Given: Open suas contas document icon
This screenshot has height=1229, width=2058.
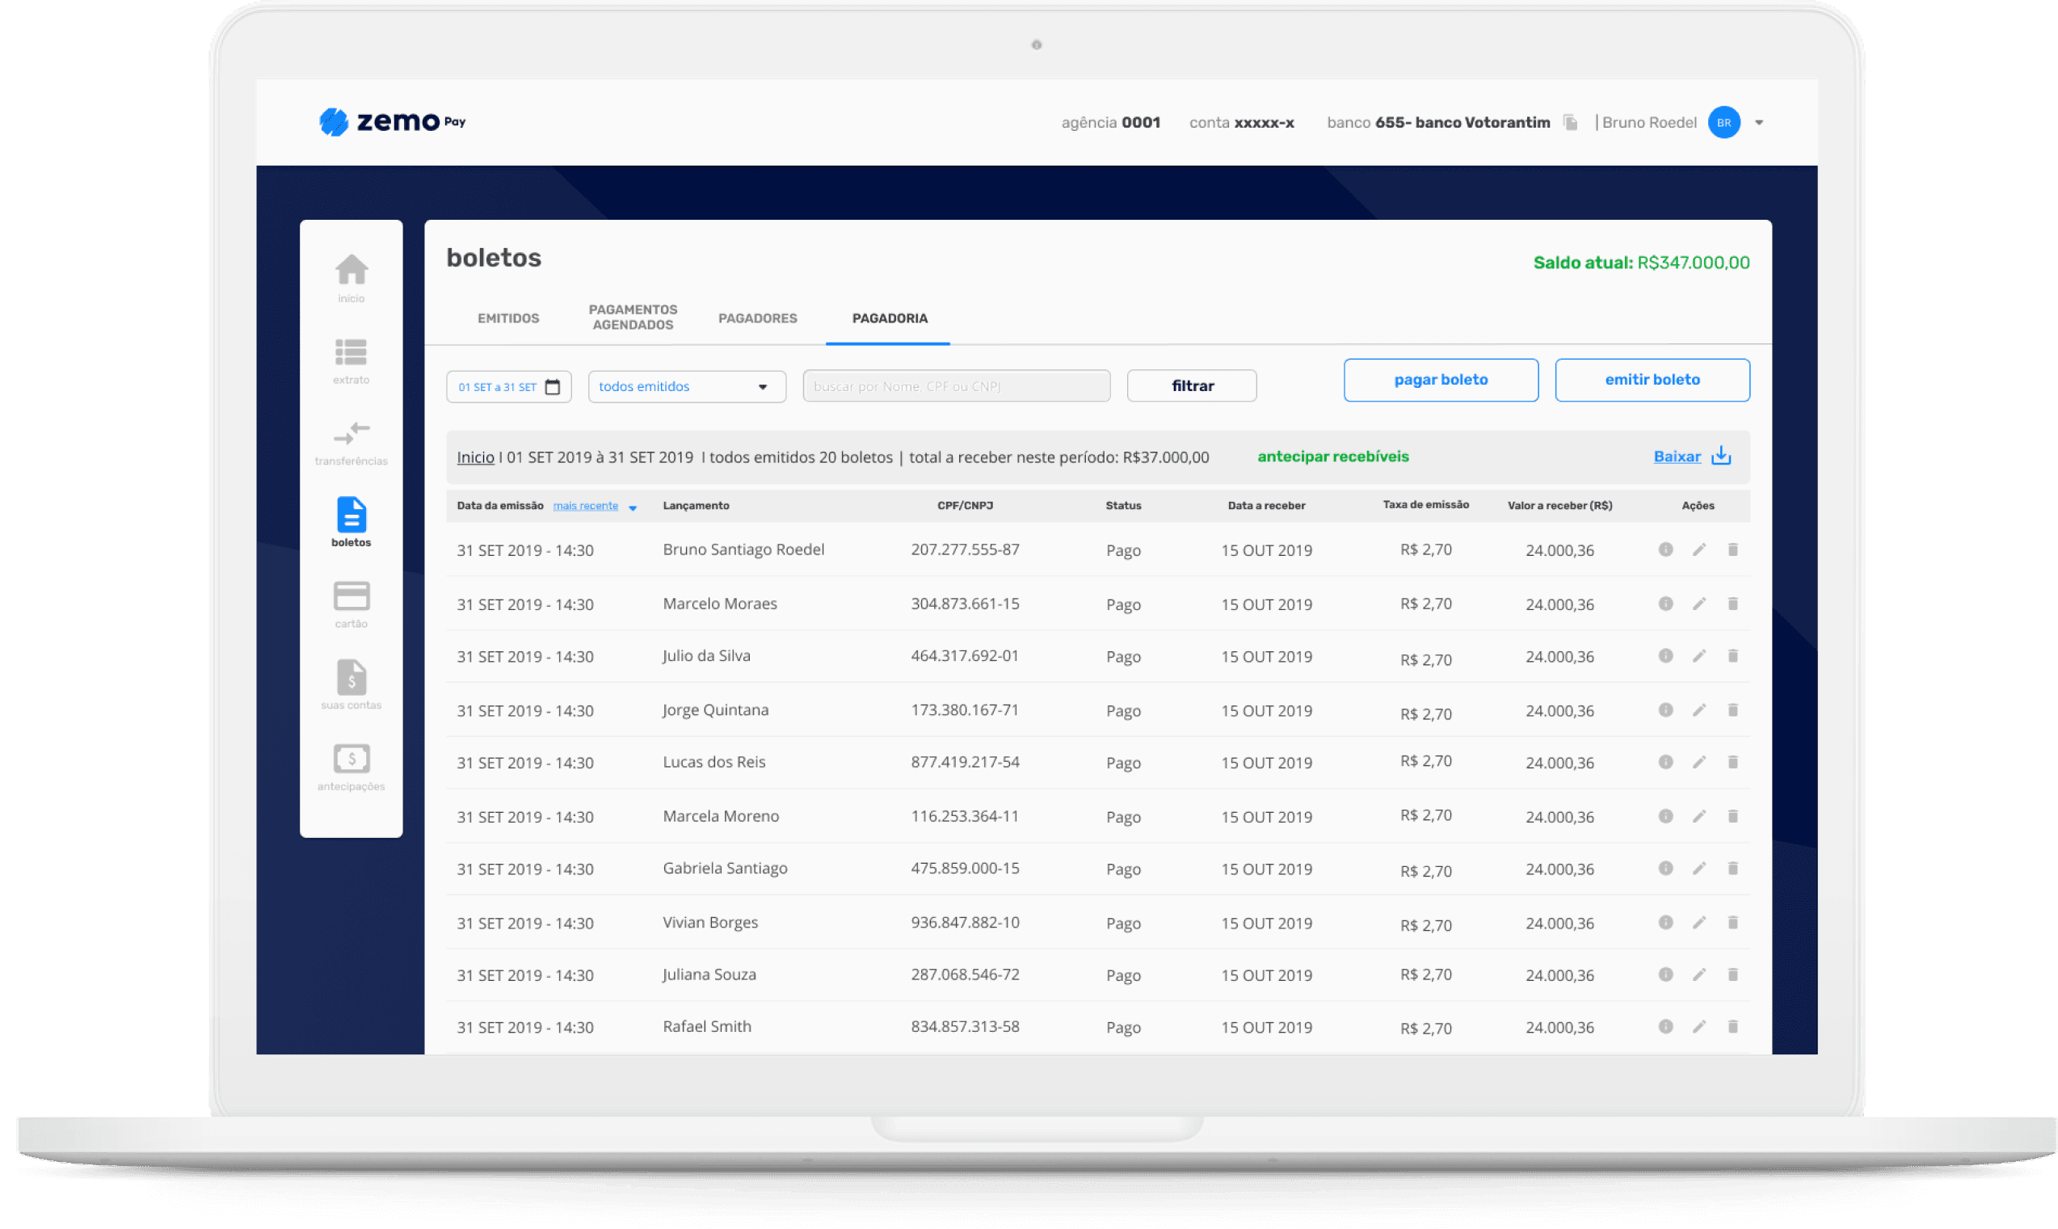Looking at the screenshot, I should (x=351, y=677).
